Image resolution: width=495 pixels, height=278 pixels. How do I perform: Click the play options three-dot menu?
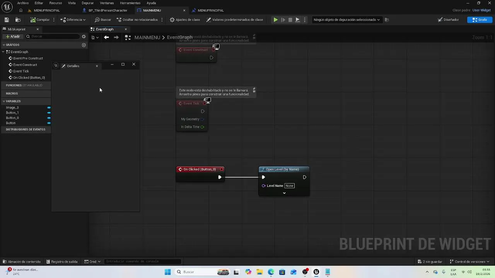[x=305, y=20]
